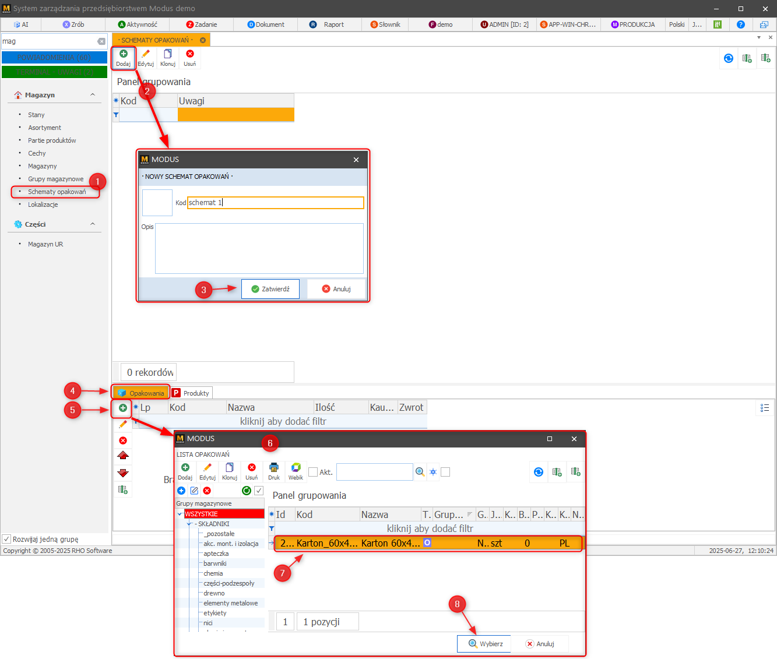Click Klonuj in Lista opakowań toolbar
This screenshot has height=659, width=777.
pyautogui.click(x=230, y=472)
